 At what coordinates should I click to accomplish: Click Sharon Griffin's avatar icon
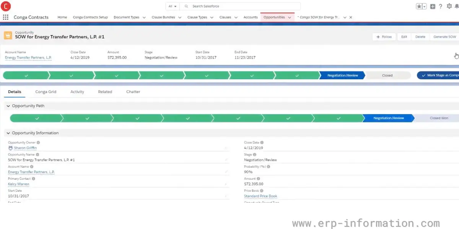10,148
